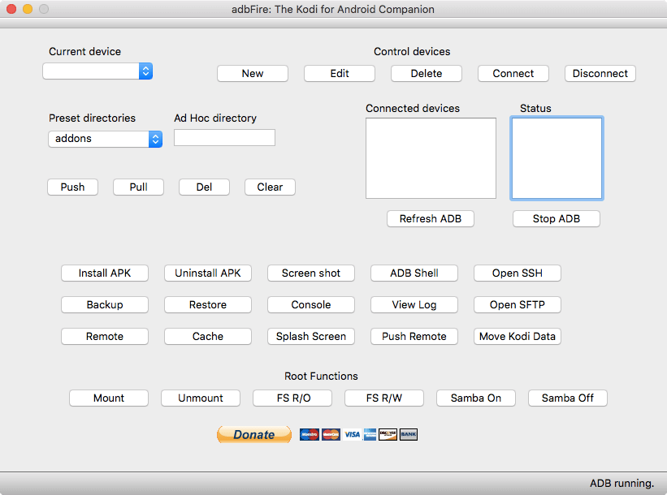
Task: Click the Donate PayPal button
Action: [254, 435]
